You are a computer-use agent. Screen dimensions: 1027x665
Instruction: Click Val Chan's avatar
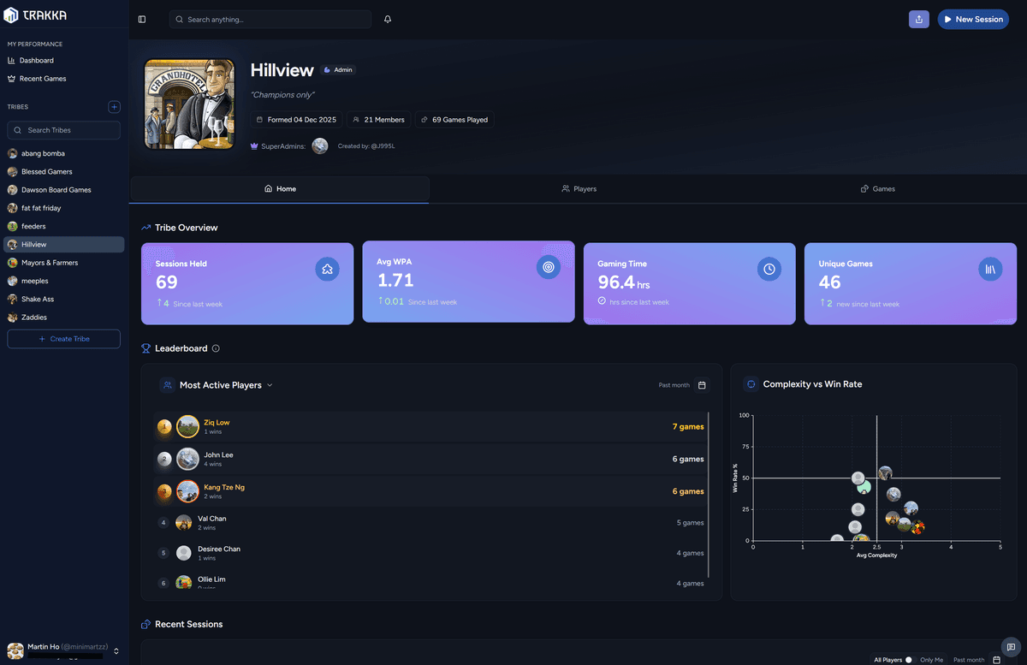click(x=183, y=522)
